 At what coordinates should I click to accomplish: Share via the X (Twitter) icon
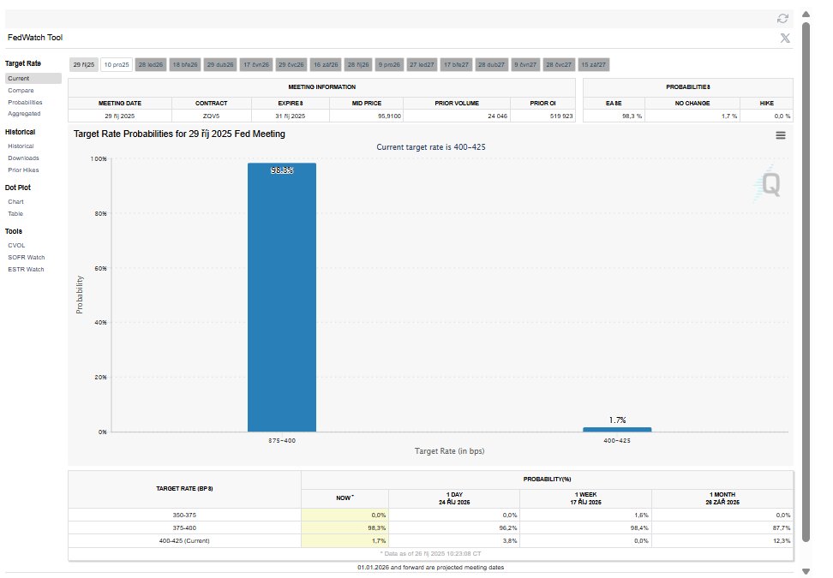click(785, 38)
